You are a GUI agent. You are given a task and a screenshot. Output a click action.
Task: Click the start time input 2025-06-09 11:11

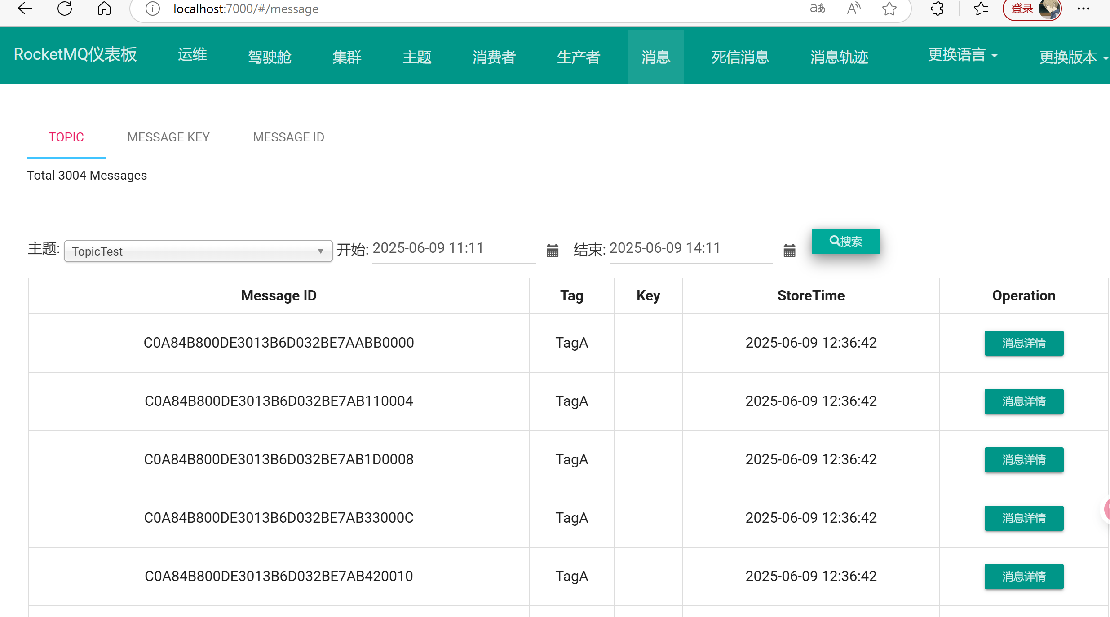click(454, 248)
